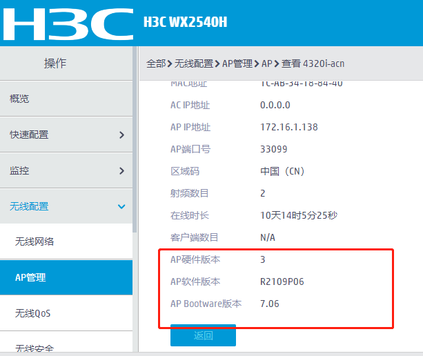Expand the 快速配置 chevron arrow
The height and width of the screenshot is (356, 423).
tap(122, 135)
